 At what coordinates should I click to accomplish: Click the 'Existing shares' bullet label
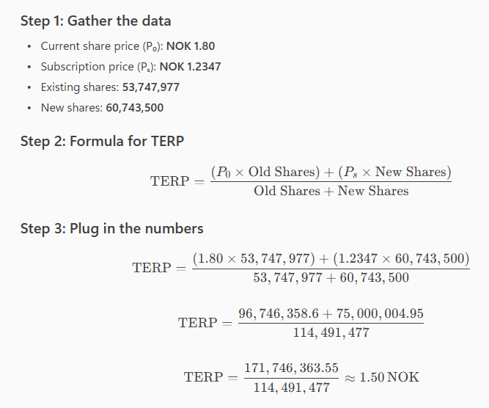click(x=79, y=87)
